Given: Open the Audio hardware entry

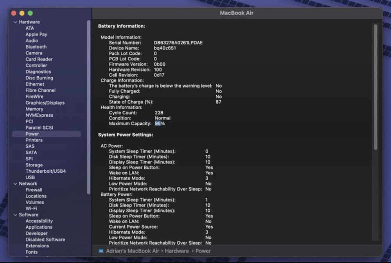Looking at the screenshot, I should tap(32, 41).
